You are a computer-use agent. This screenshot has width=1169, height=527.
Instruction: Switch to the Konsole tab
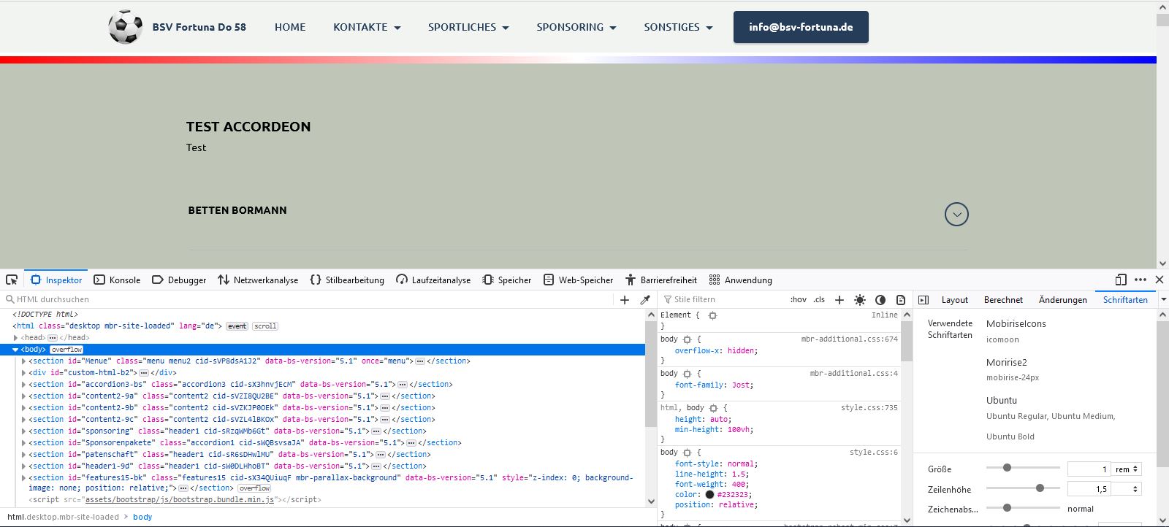click(117, 280)
